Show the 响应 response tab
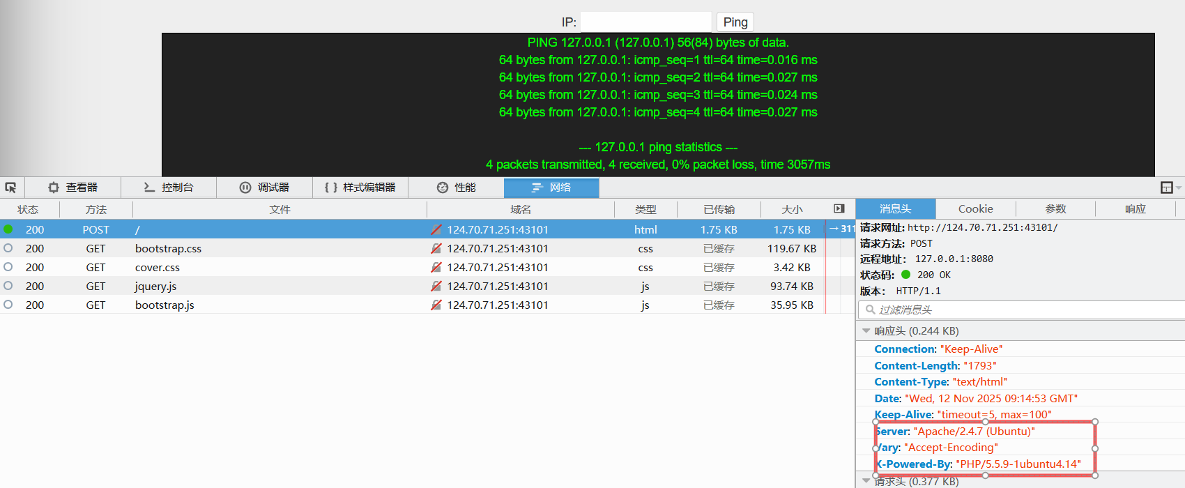1185x488 pixels. pyautogui.click(x=1135, y=208)
